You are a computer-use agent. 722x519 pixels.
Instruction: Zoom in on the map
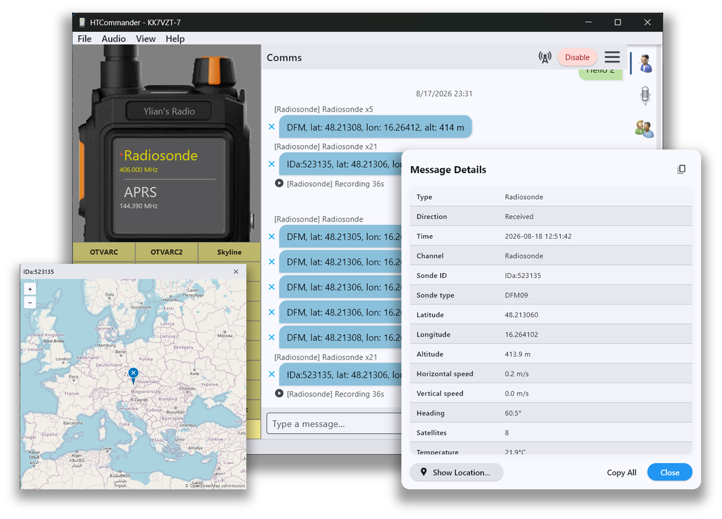[x=30, y=289]
